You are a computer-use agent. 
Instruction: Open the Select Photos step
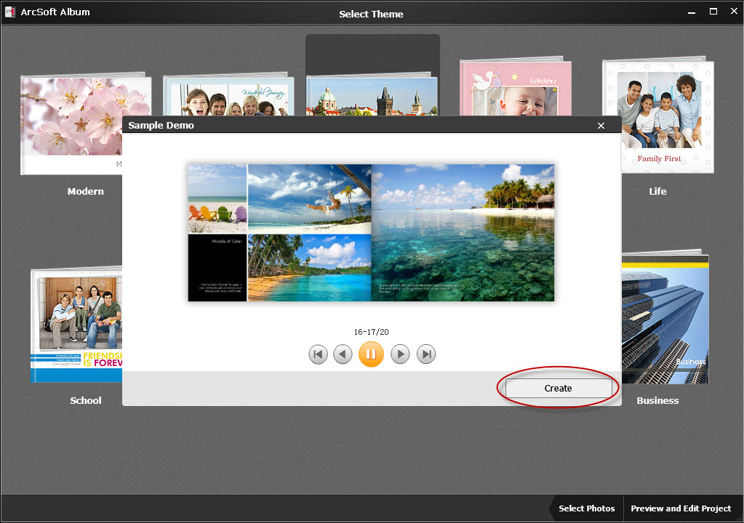tap(586, 508)
